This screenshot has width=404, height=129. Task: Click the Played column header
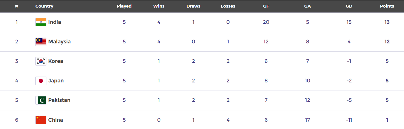[124, 6]
